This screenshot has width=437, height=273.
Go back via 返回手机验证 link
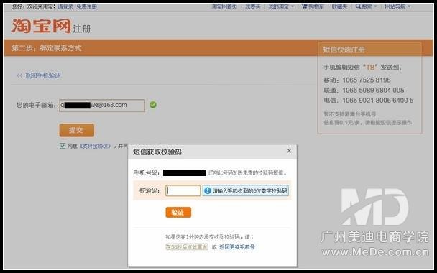42,75
